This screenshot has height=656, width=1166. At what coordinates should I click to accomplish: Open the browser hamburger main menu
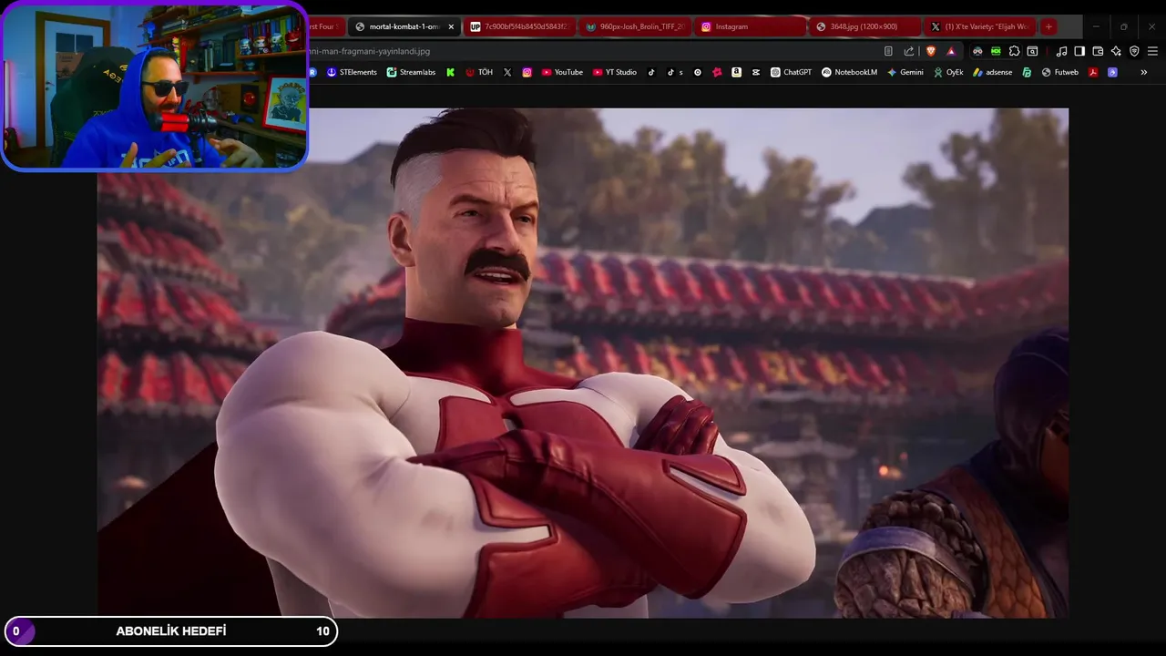click(x=1152, y=51)
